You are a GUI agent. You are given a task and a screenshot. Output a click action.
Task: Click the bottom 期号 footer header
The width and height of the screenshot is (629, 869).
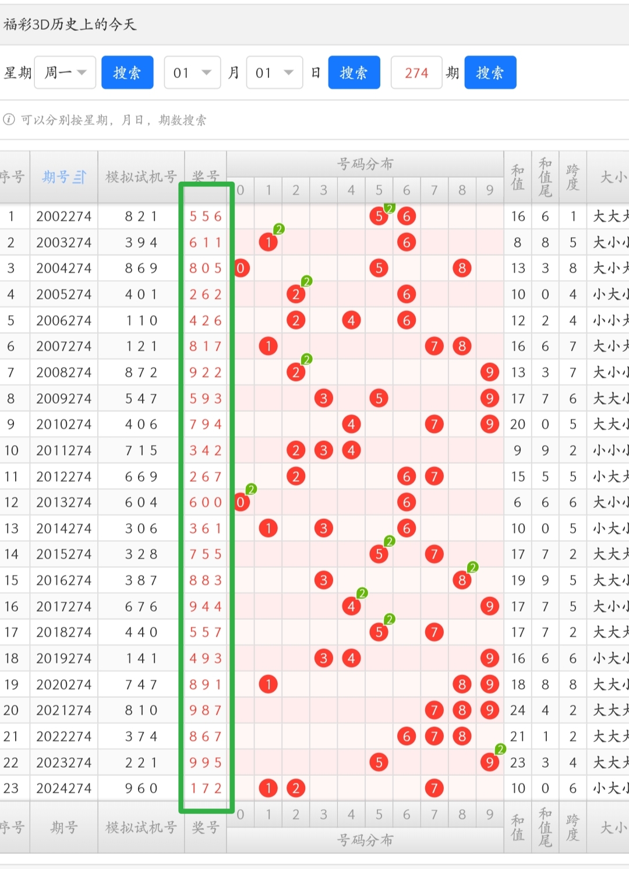(x=63, y=827)
